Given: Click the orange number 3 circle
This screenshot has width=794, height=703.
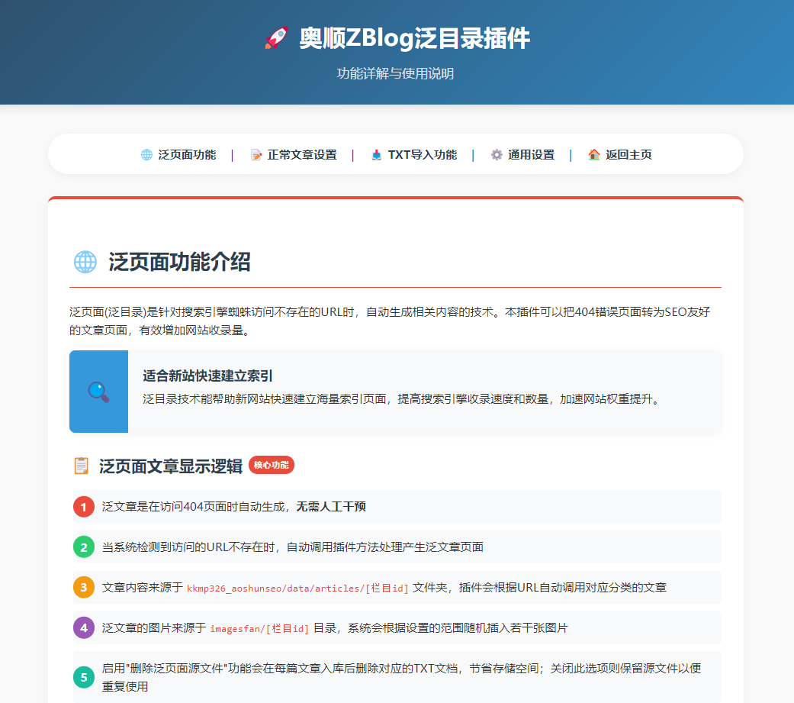Looking at the screenshot, I should (84, 588).
